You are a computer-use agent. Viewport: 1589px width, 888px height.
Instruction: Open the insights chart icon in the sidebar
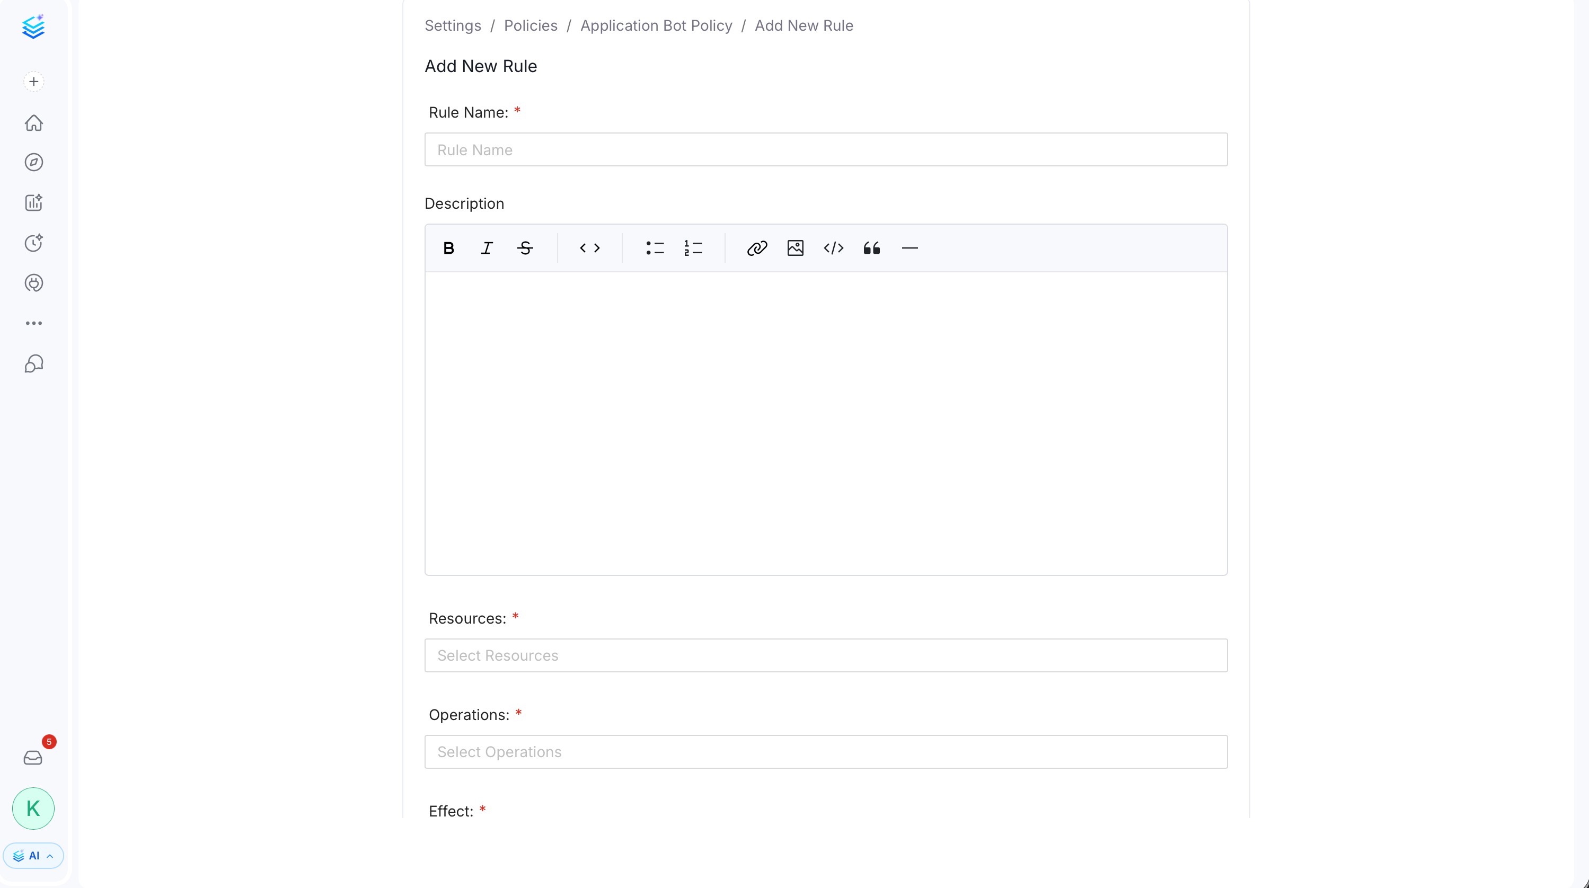pyautogui.click(x=34, y=202)
